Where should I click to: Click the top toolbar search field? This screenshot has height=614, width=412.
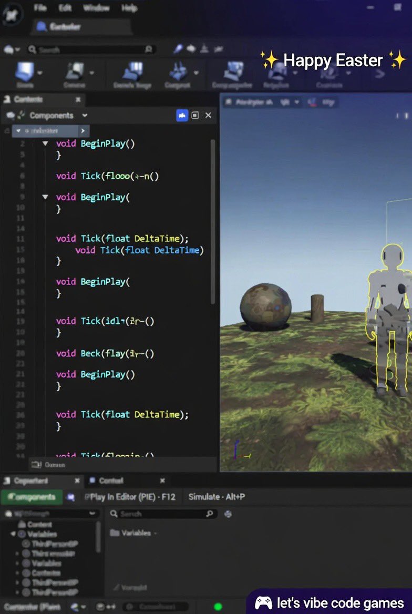[91, 49]
